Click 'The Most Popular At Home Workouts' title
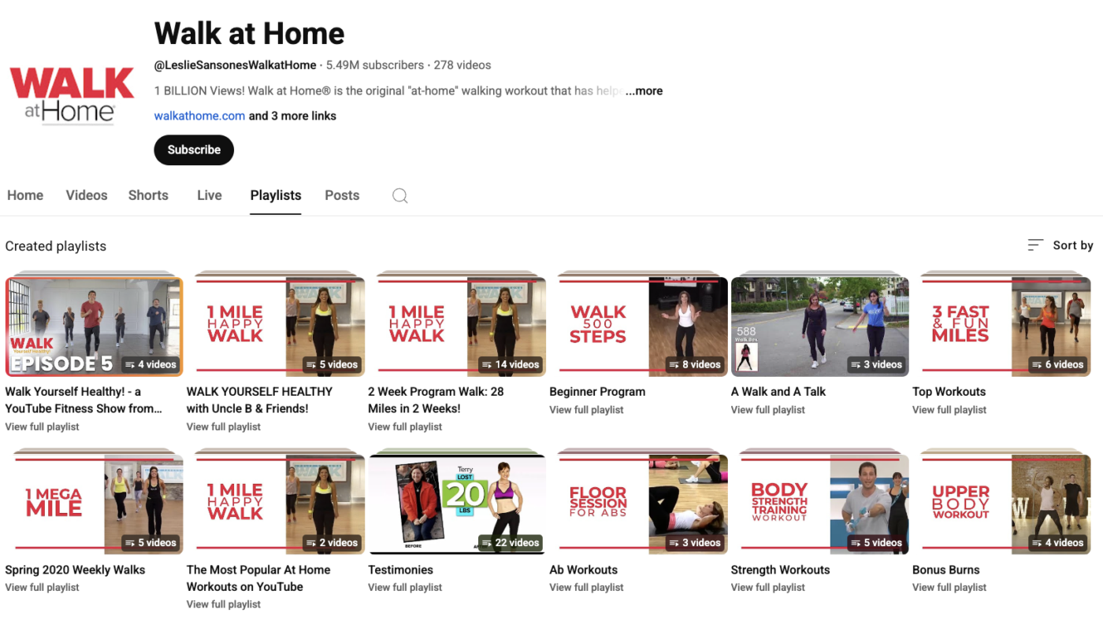This screenshot has width=1103, height=620. [x=258, y=578]
